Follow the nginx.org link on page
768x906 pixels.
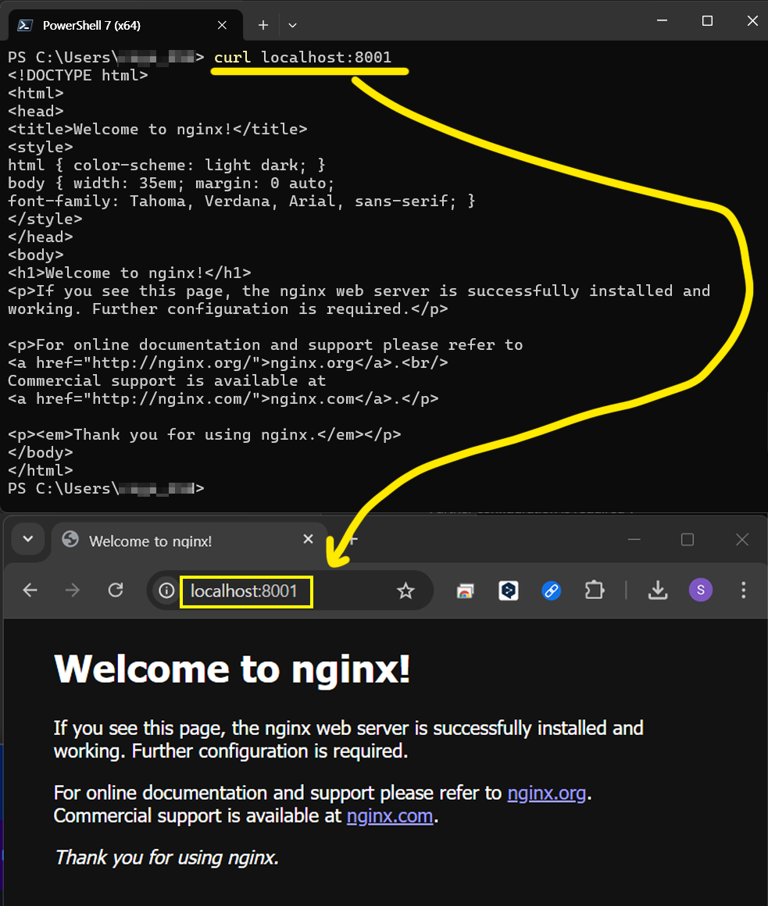547,794
